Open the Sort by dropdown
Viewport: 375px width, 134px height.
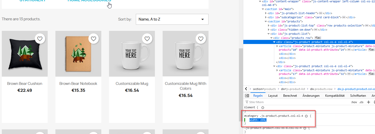[172, 19]
